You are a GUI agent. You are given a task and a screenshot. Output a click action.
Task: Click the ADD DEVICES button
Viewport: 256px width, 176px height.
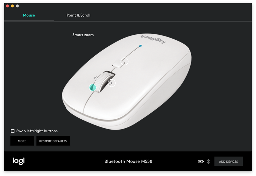[x=228, y=161]
